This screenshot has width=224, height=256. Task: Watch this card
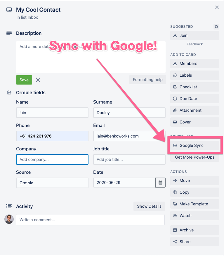[195, 216]
